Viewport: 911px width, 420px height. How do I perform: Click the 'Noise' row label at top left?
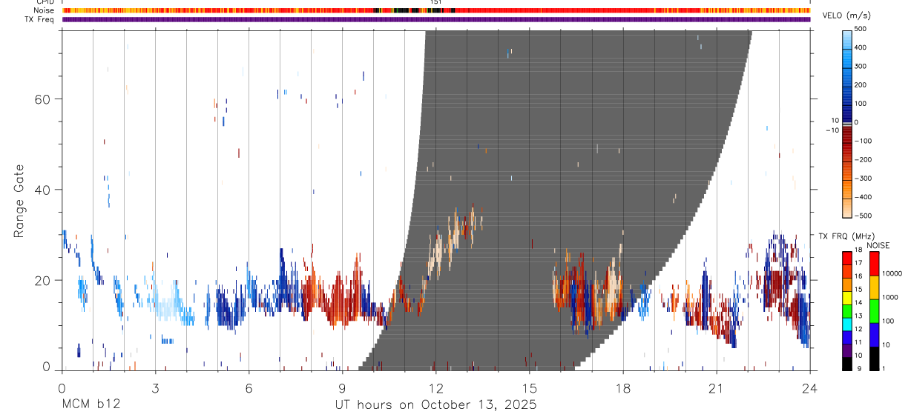[45, 10]
